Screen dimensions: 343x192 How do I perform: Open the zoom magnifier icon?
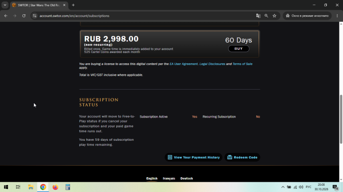(x=266, y=16)
